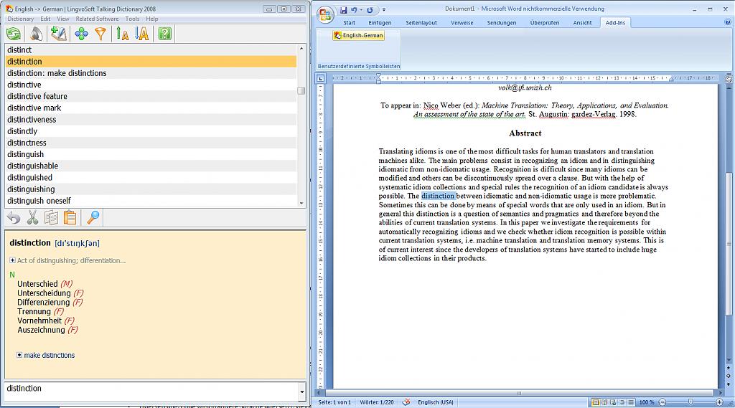Click the word list scrollbar thumb
The width and height of the screenshot is (735, 408).
[301, 90]
